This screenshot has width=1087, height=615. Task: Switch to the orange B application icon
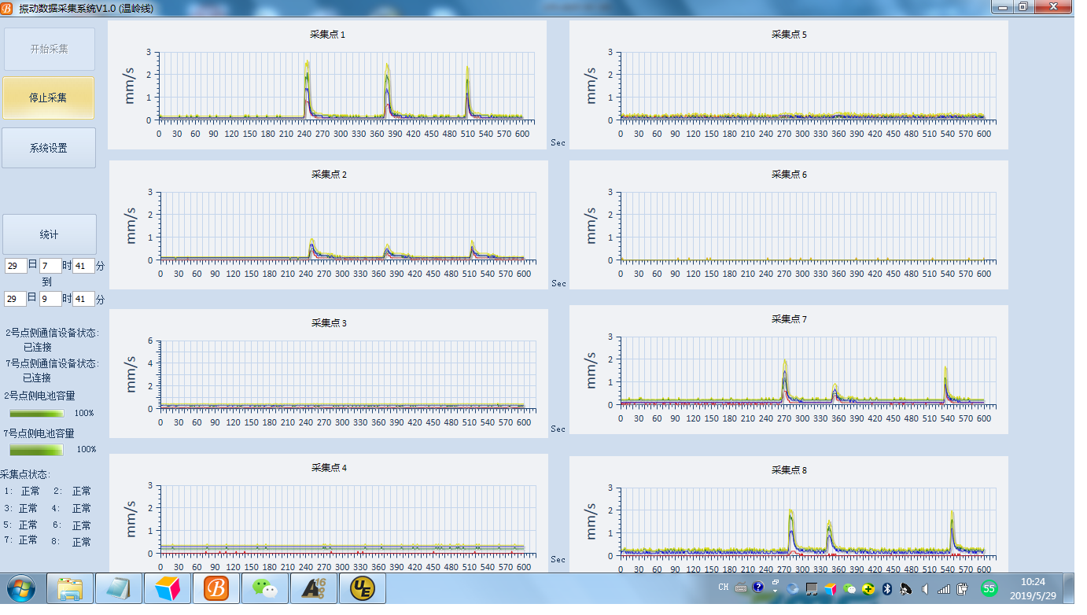pyautogui.click(x=216, y=588)
